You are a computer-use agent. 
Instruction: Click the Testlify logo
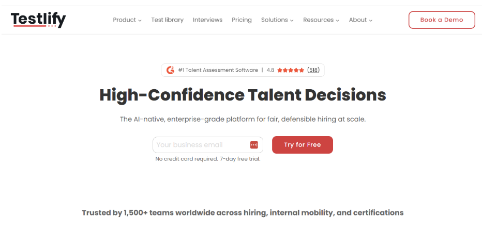[x=38, y=20]
